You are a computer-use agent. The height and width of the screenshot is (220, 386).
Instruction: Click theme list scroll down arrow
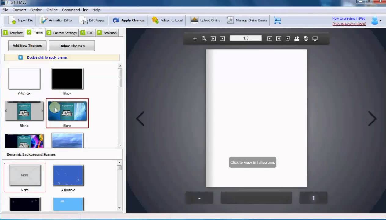(120, 145)
